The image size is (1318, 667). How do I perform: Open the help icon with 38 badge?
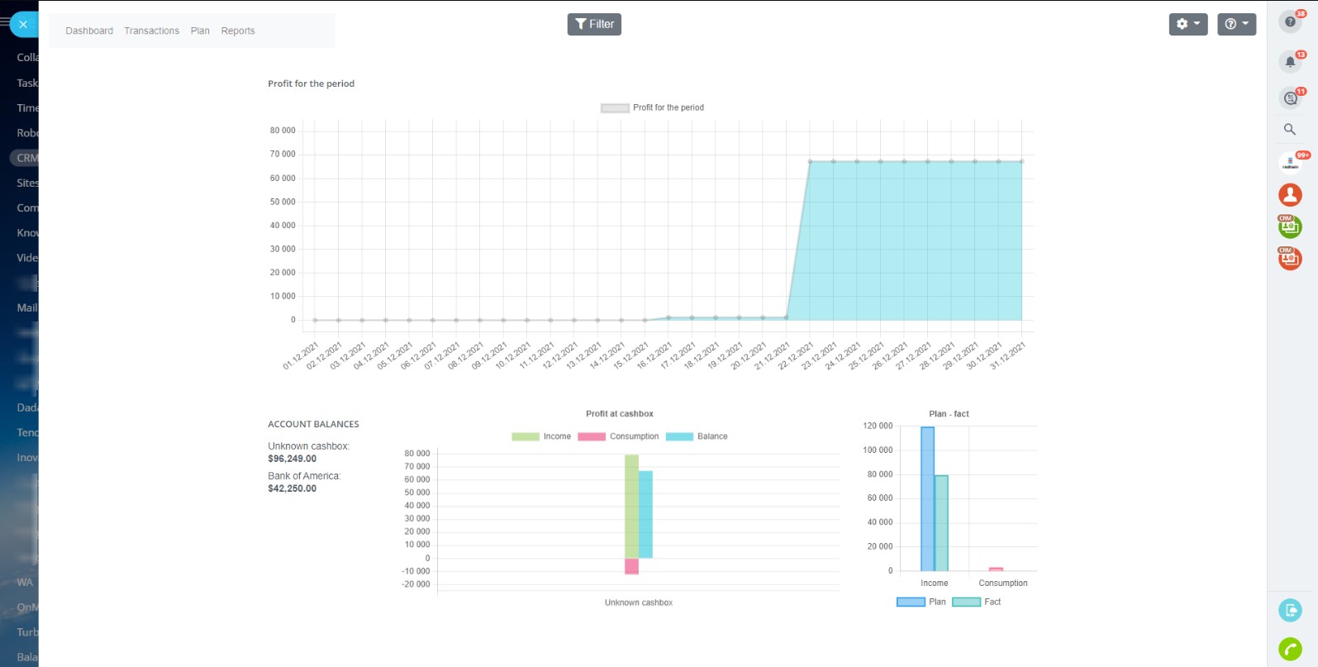[x=1290, y=21]
